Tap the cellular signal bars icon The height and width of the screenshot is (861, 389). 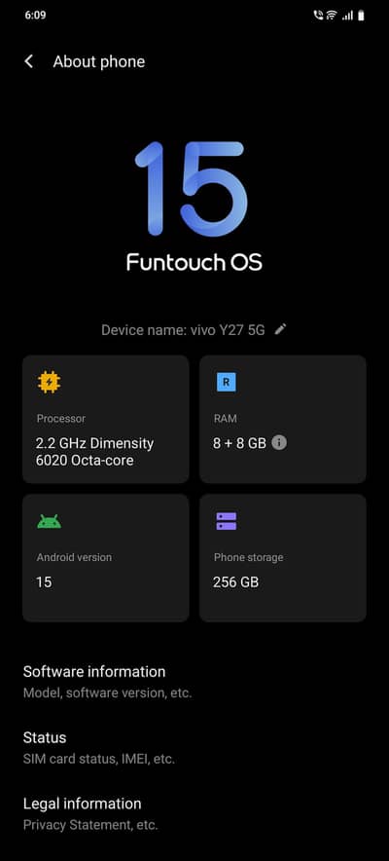coord(347,16)
